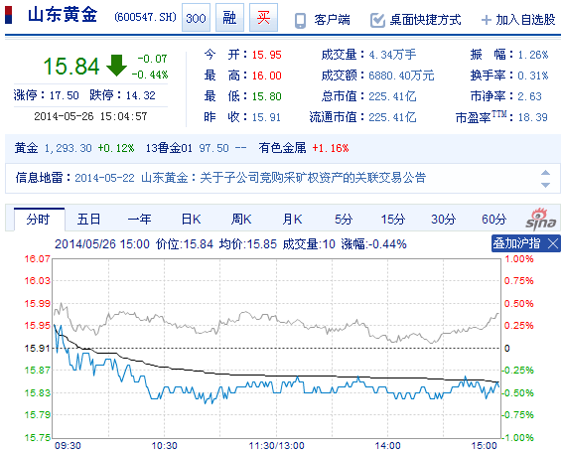
Task: Click the 总市值 value 225.41亿
Action: (392, 96)
